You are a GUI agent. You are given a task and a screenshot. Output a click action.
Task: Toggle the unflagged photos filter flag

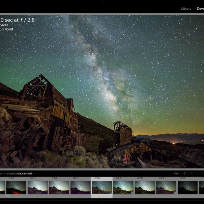[x=188, y=173]
